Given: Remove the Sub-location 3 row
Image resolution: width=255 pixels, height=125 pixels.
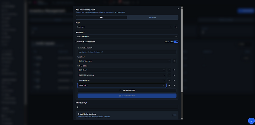Looking at the screenshot, I should pyautogui.click(x=174, y=80).
